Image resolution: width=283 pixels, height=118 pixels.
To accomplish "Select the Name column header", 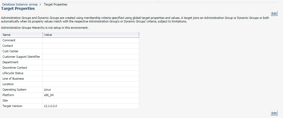I will pyautogui.click(x=22, y=35).
